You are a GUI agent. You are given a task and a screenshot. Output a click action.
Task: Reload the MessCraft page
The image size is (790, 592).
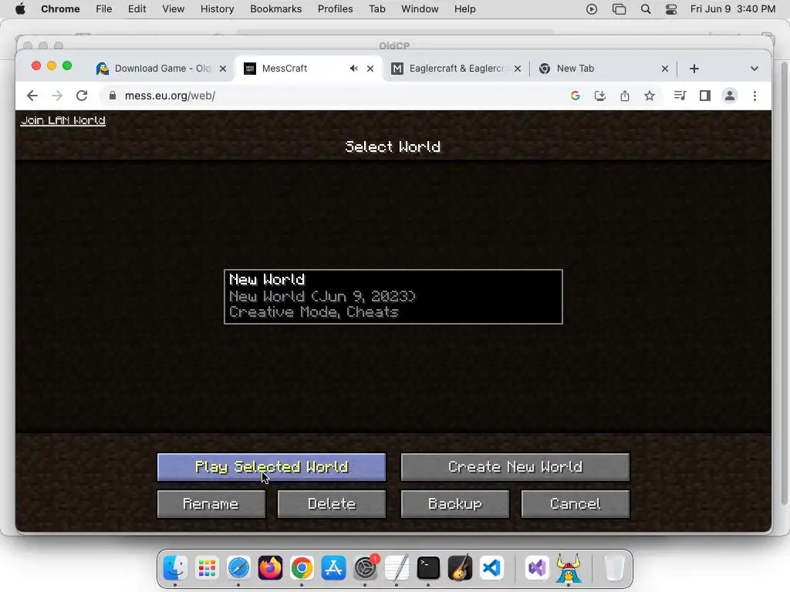coord(82,96)
